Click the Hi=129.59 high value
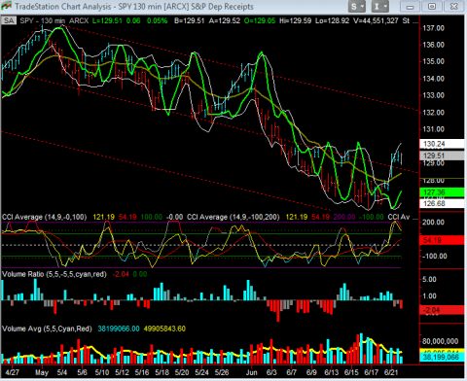The height and width of the screenshot is (381, 467). [x=295, y=20]
